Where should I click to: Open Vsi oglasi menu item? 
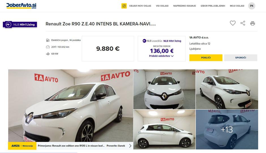(162, 6)
